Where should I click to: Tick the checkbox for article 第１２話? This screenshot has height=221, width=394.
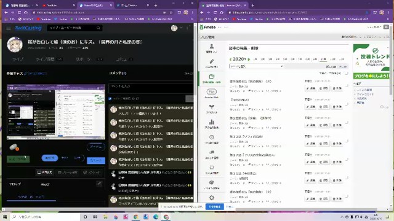(x=347, y=141)
